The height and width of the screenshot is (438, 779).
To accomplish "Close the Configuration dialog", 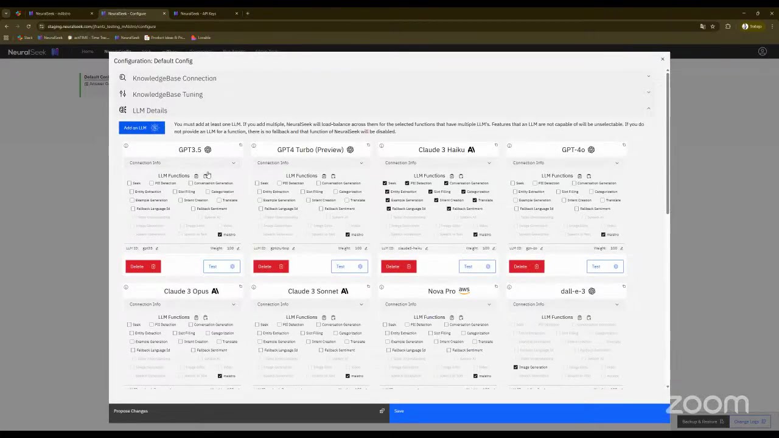I will point(663,59).
